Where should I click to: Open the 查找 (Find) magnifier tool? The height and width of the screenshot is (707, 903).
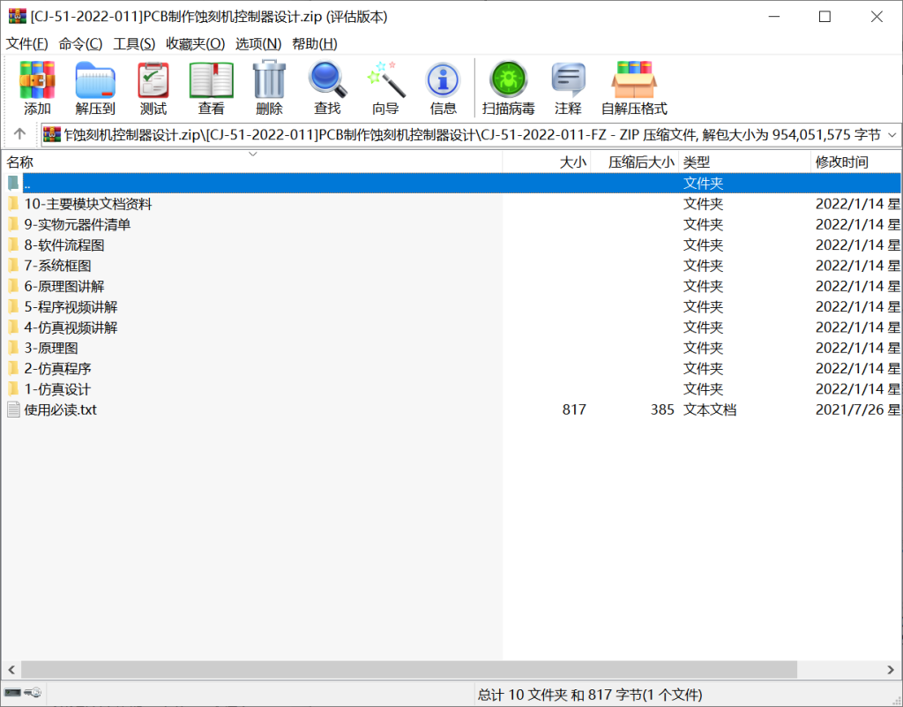tap(327, 87)
